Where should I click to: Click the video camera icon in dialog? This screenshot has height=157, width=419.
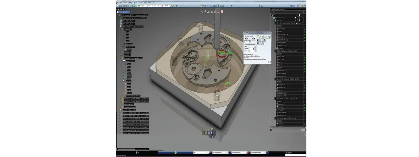pos(258,40)
